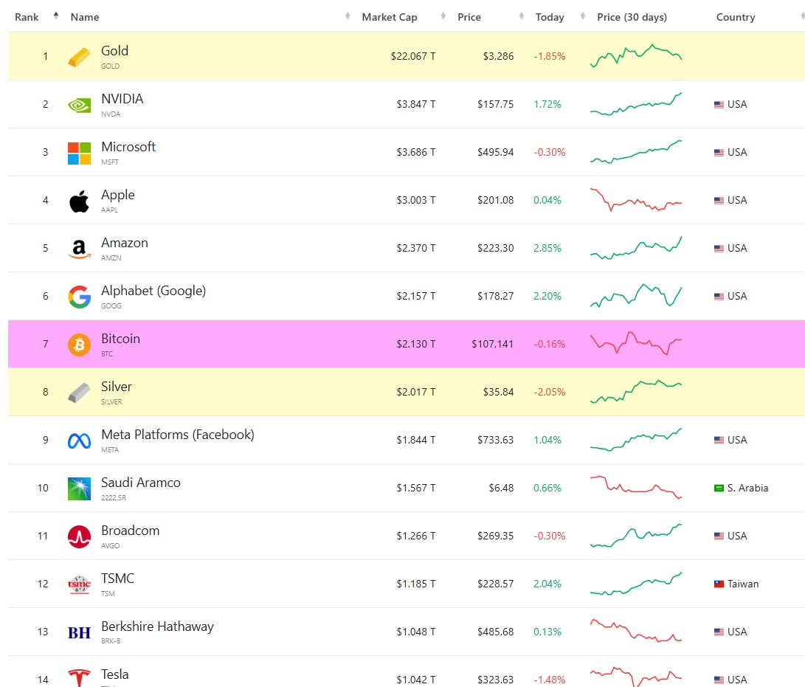This screenshot has height=687, width=805.
Task: Click the Amazon logo icon
Action: (79, 249)
